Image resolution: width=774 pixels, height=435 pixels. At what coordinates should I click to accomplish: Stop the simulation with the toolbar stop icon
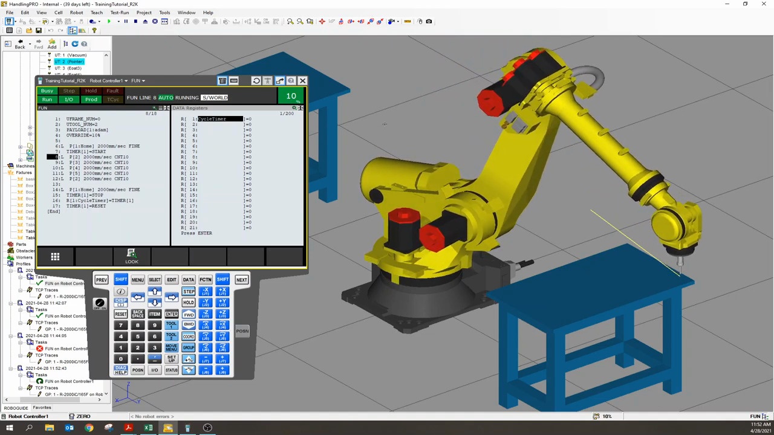(x=135, y=21)
